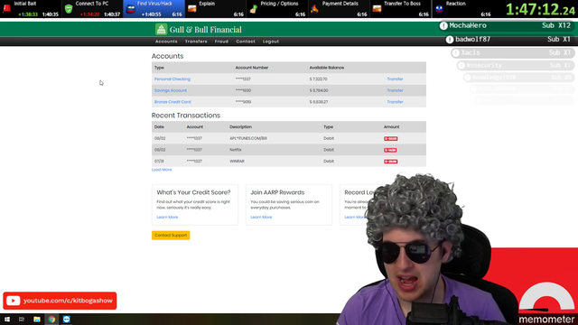The width and height of the screenshot is (578, 325).
Task: Click Transfer for Savings Account row
Action: 395,90
